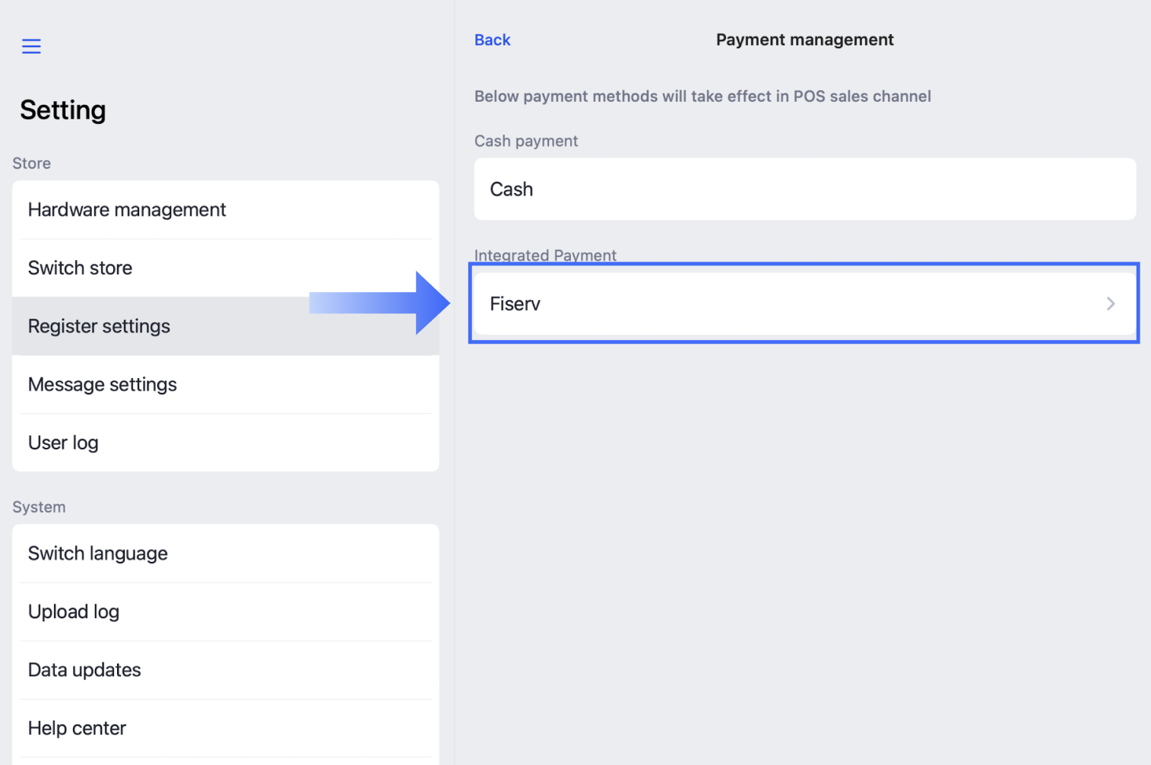Expand Fiserv using the right chevron
The height and width of the screenshot is (765, 1151).
coord(1110,303)
